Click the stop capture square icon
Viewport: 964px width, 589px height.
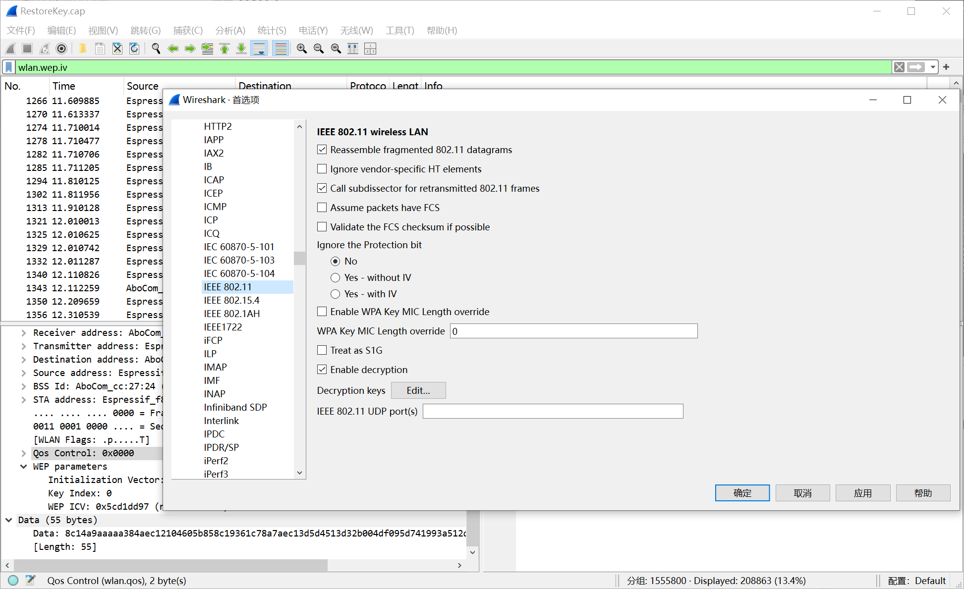27,49
